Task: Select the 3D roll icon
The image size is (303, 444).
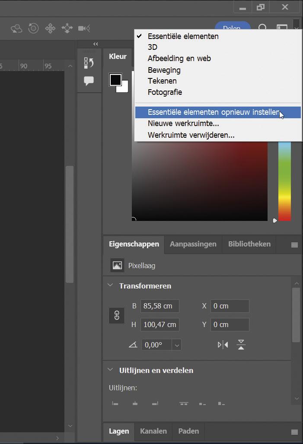Action: point(33,28)
